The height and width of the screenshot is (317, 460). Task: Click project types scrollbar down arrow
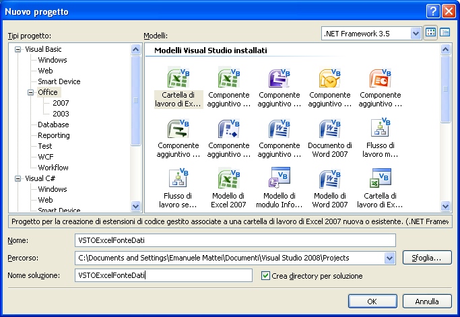[x=135, y=206]
